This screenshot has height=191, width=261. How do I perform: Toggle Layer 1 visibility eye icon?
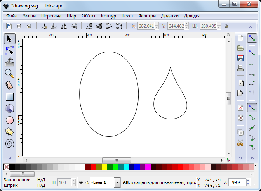tap(81, 182)
